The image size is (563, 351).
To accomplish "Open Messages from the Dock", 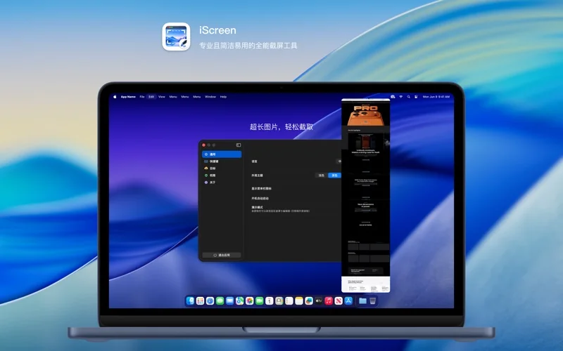I will (x=220, y=301).
